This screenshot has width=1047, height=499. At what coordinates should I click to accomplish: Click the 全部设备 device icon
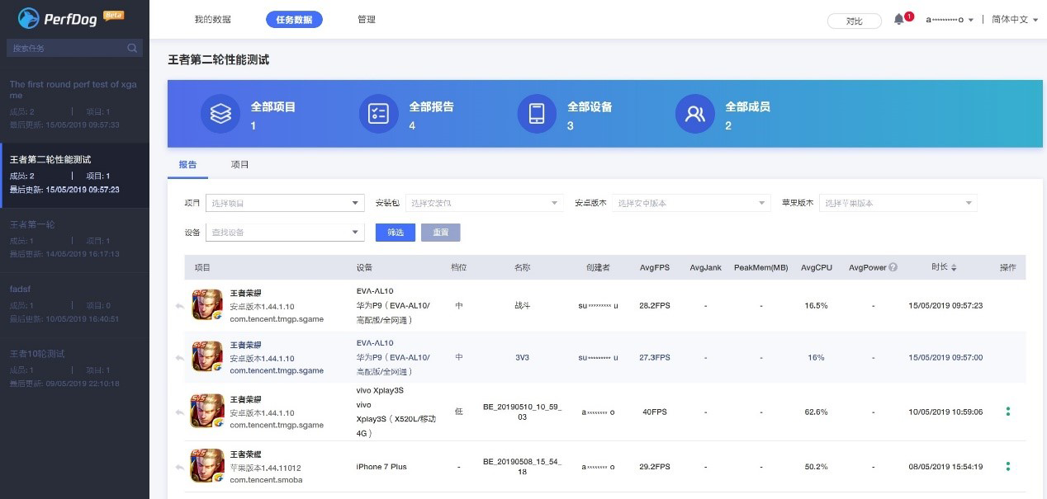pyautogui.click(x=538, y=114)
